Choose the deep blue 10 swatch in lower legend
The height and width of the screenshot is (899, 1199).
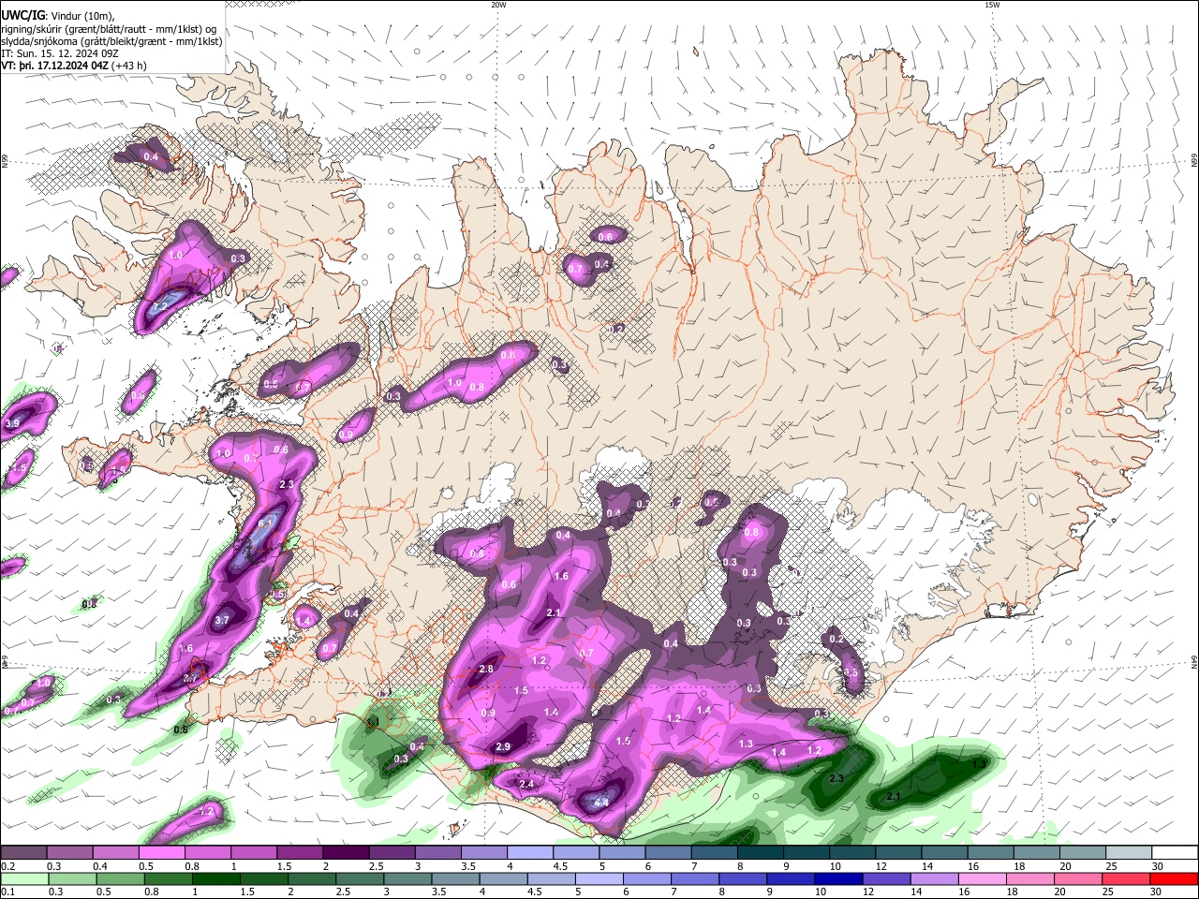tap(838, 878)
